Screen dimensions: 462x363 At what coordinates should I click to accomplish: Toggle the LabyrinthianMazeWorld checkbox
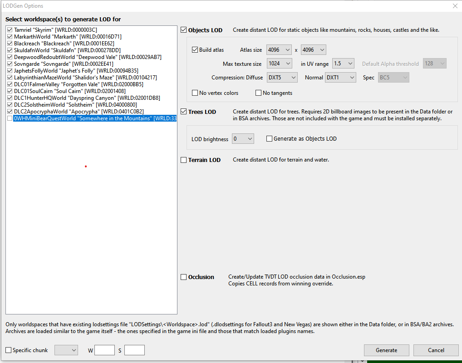pyautogui.click(x=10, y=77)
